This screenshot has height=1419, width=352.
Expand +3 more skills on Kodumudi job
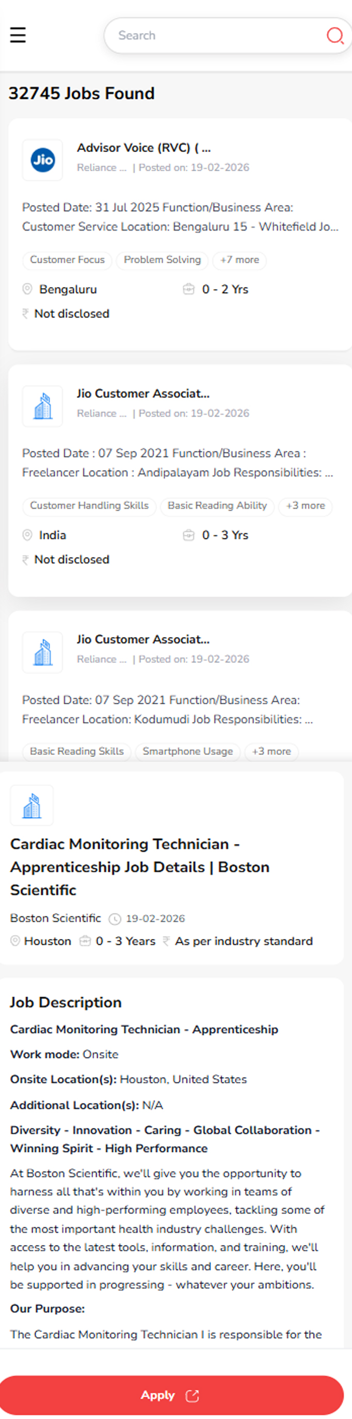tap(271, 751)
